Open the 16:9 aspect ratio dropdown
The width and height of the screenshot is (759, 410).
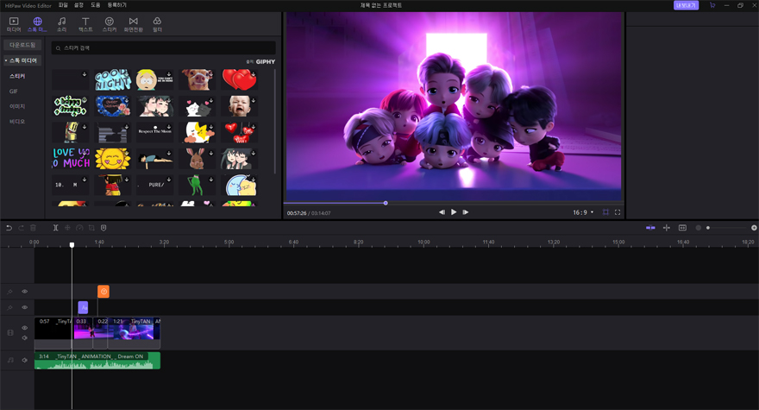point(583,212)
